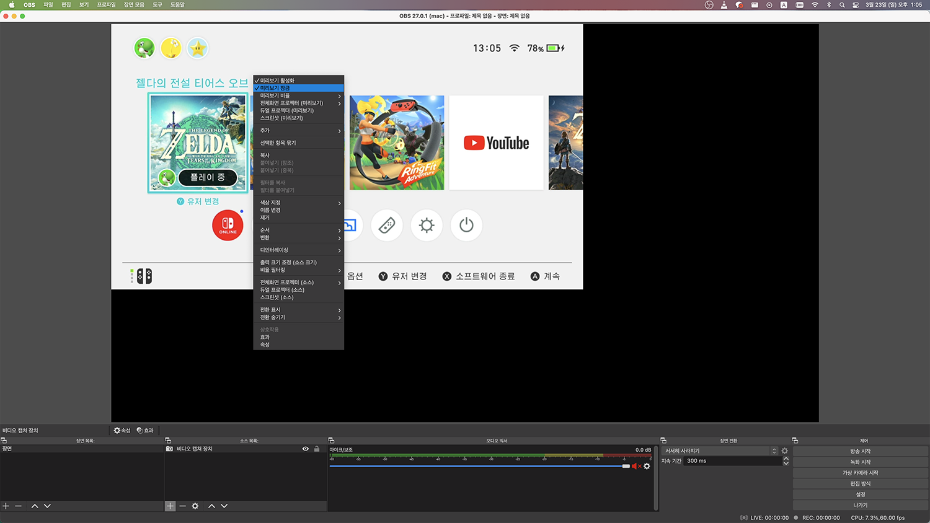Open the Apple menu
The image size is (930, 523).
(11, 4)
